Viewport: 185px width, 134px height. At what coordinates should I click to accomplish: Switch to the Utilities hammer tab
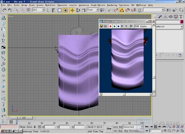(x=181, y=17)
